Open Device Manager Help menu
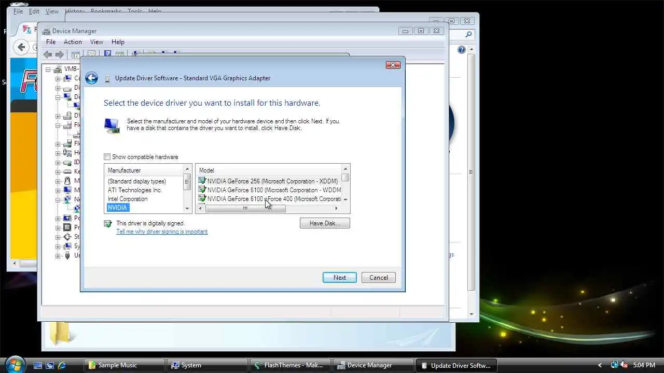This screenshot has width=664, height=373. coord(118,42)
